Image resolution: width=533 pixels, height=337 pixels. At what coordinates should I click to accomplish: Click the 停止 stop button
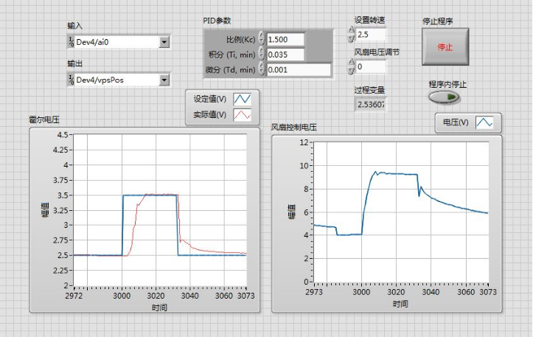445,46
